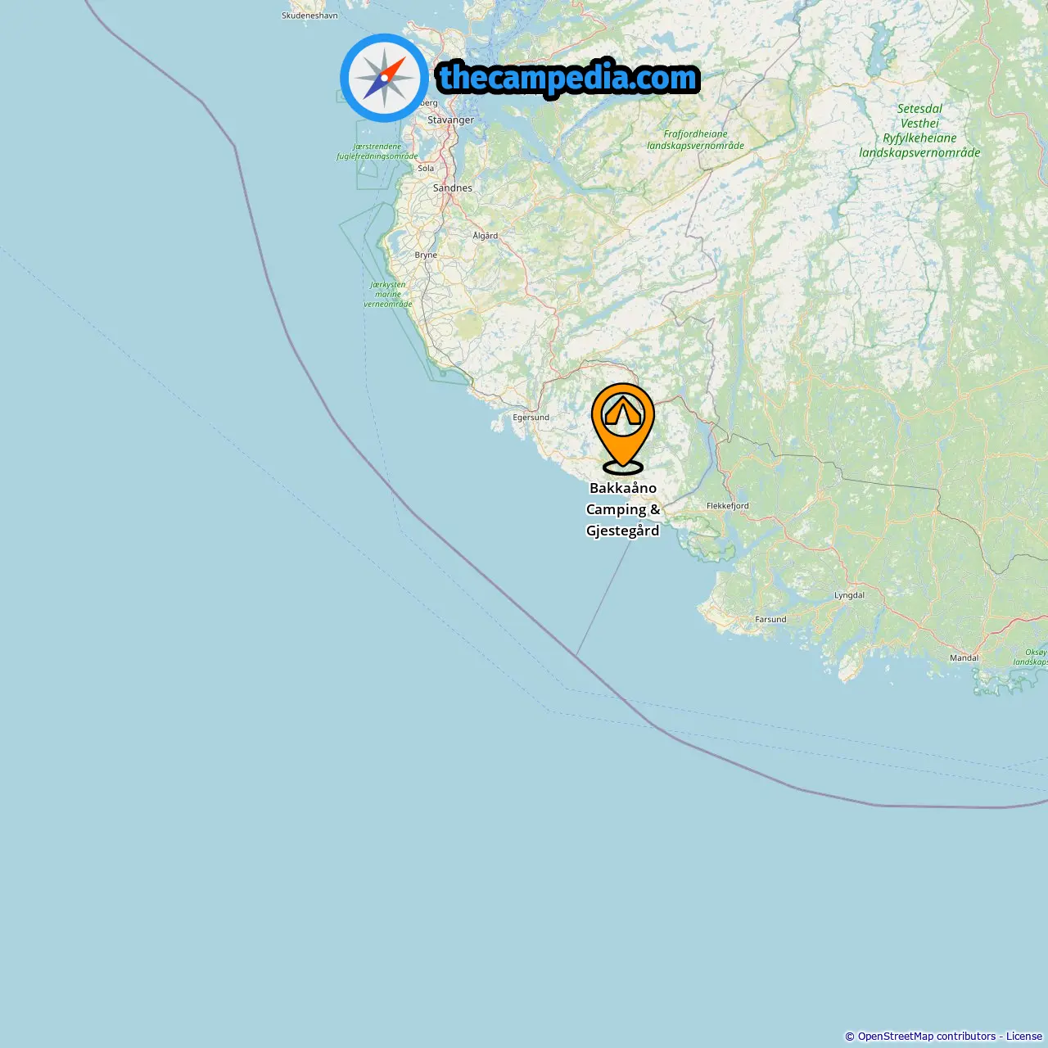The height and width of the screenshot is (1048, 1048).
Task: Click the Farsund town label
Action: [770, 620]
